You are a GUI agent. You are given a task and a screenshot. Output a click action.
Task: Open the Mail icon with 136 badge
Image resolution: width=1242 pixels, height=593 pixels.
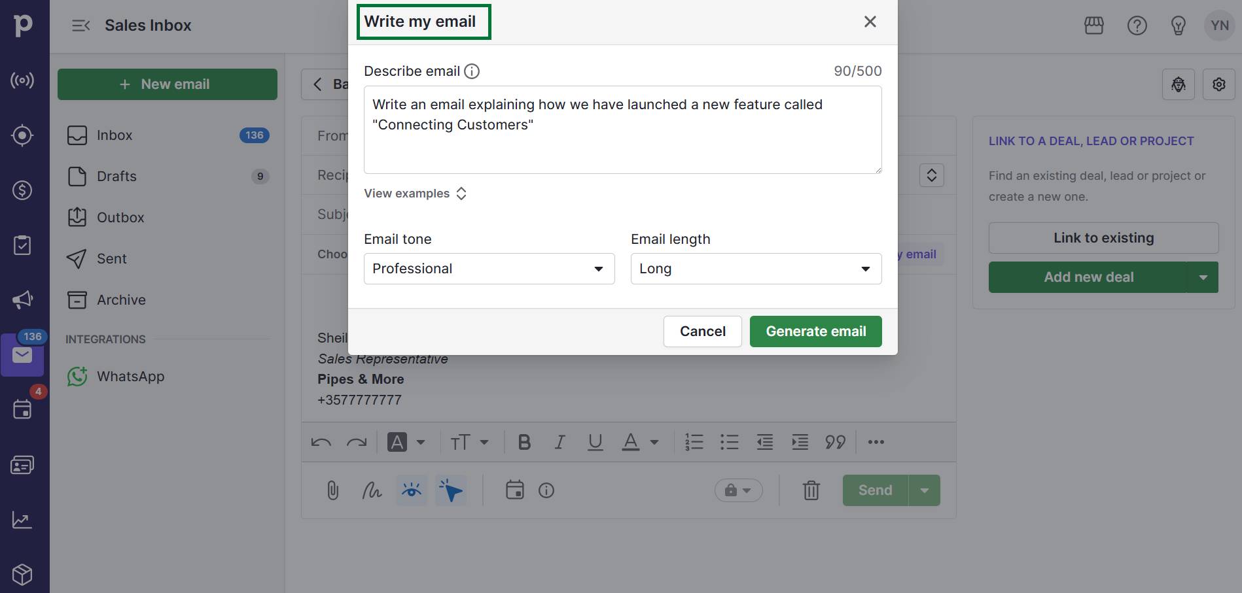22,355
